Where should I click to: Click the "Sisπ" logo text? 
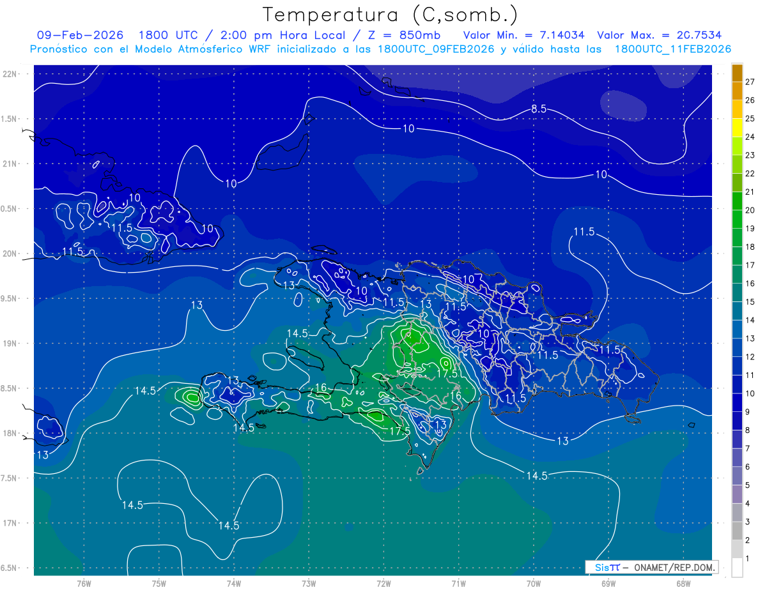tap(607, 567)
